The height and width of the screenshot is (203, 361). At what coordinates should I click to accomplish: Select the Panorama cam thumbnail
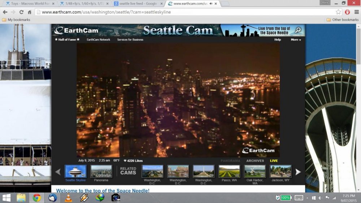[x=101, y=171]
